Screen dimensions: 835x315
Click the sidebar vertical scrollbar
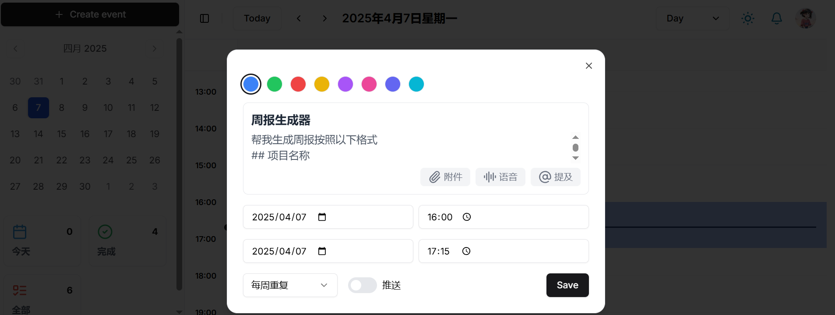(x=179, y=164)
